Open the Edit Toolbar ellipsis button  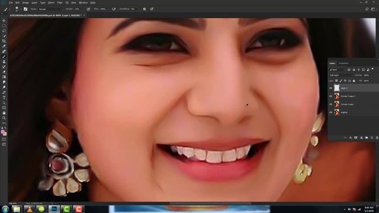point(4,123)
